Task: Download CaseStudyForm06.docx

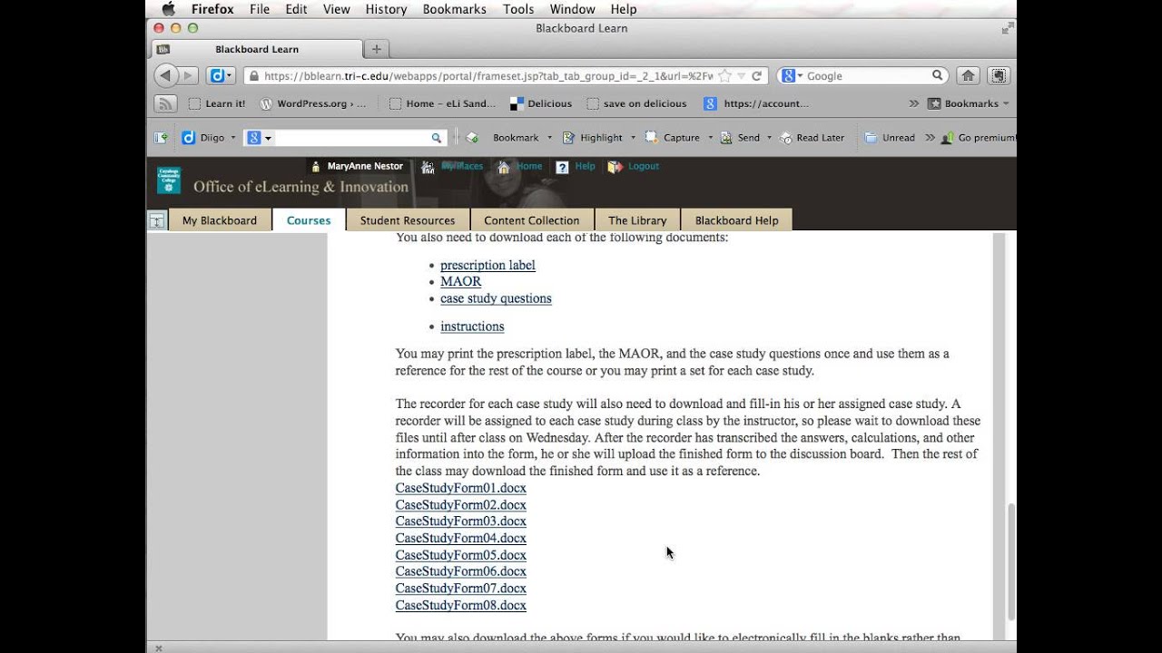Action: pos(461,571)
